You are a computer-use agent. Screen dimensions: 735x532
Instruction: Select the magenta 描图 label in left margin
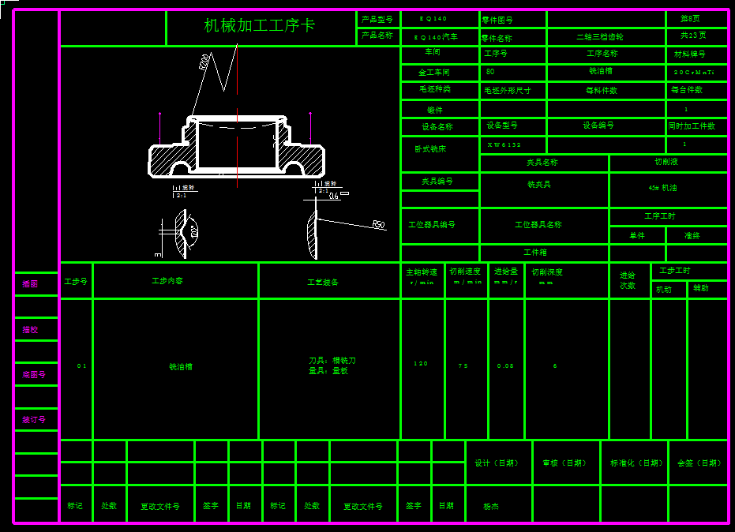pos(30,284)
